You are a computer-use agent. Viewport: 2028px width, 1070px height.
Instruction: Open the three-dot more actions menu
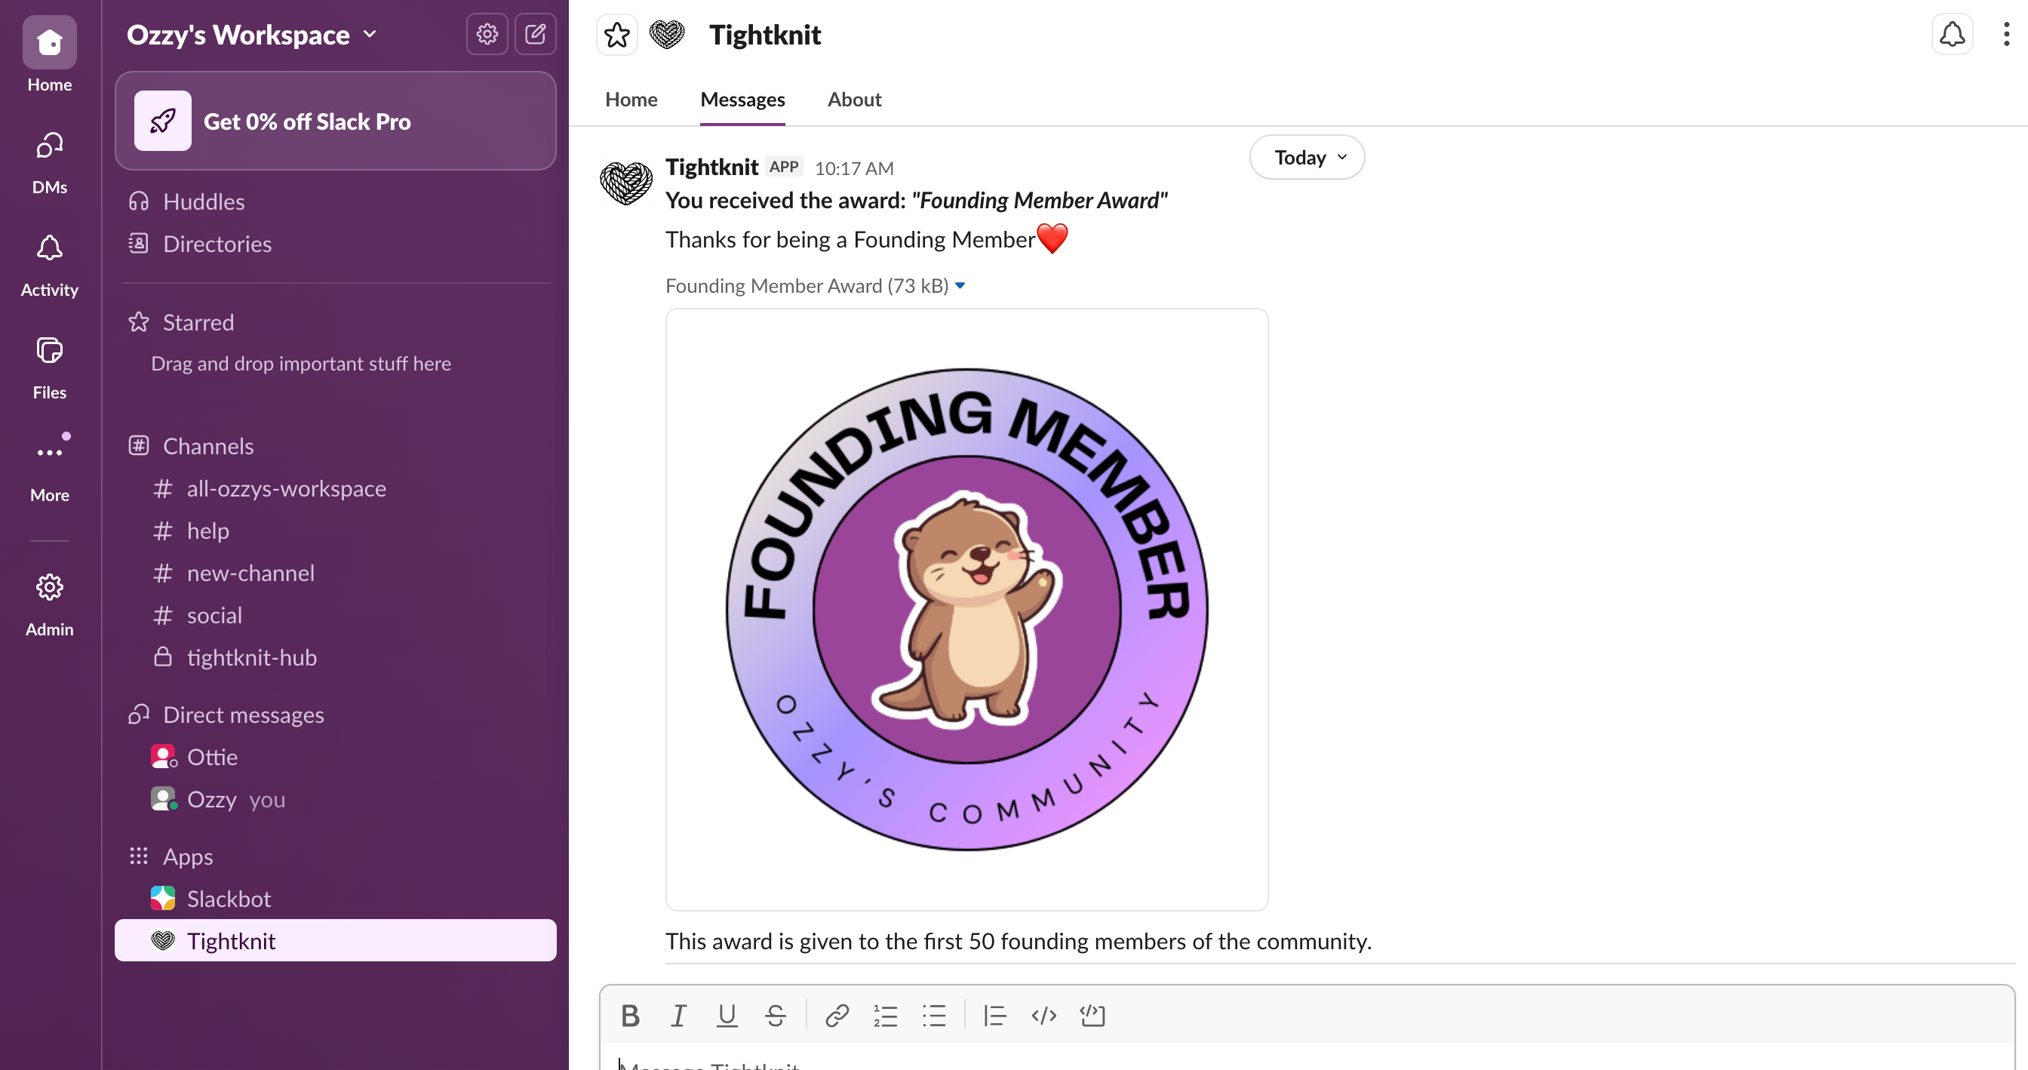(2005, 35)
